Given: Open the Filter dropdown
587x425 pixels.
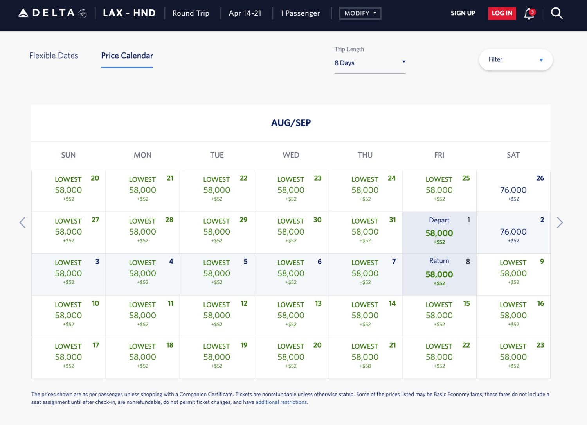Looking at the screenshot, I should tap(515, 59).
